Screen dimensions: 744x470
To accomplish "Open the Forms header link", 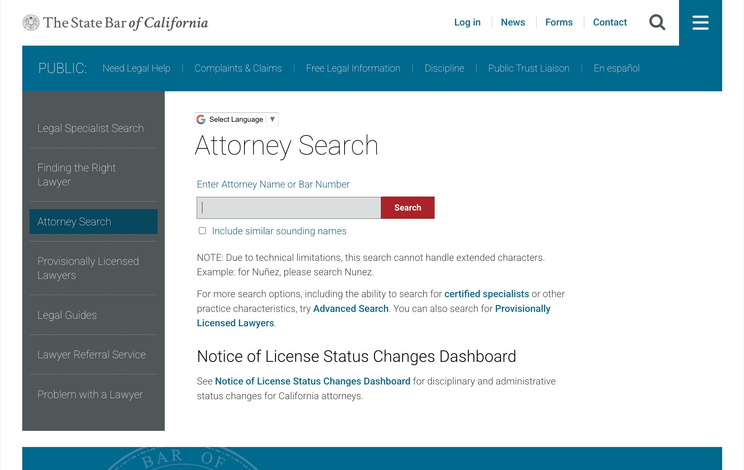I will (x=559, y=22).
